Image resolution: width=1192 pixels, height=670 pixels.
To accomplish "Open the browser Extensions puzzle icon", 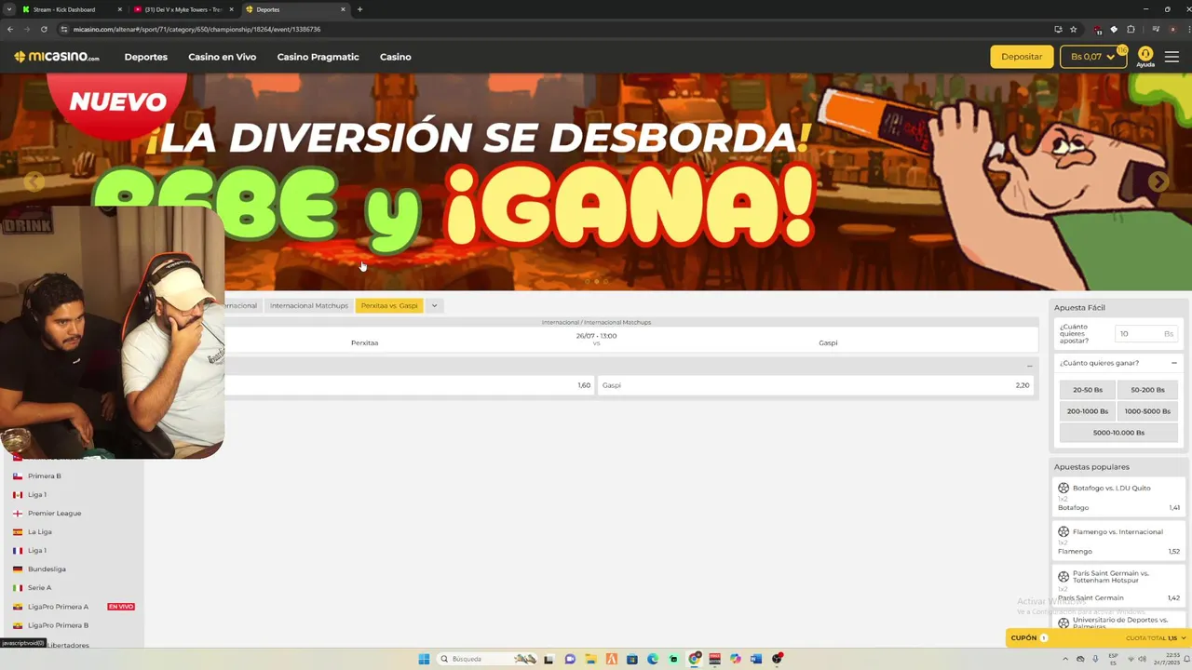I will (1131, 29).
